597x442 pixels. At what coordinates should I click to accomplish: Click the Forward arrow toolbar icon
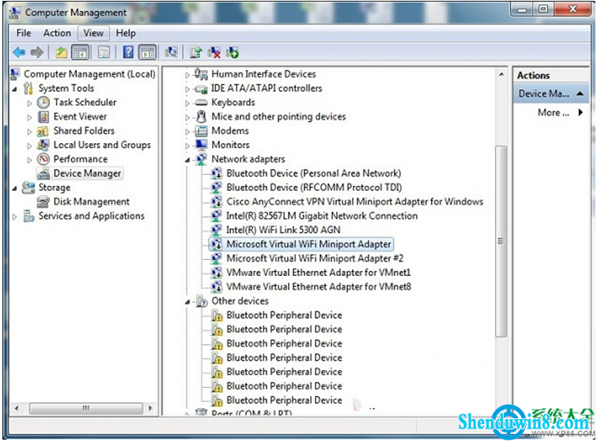point(36,52)
